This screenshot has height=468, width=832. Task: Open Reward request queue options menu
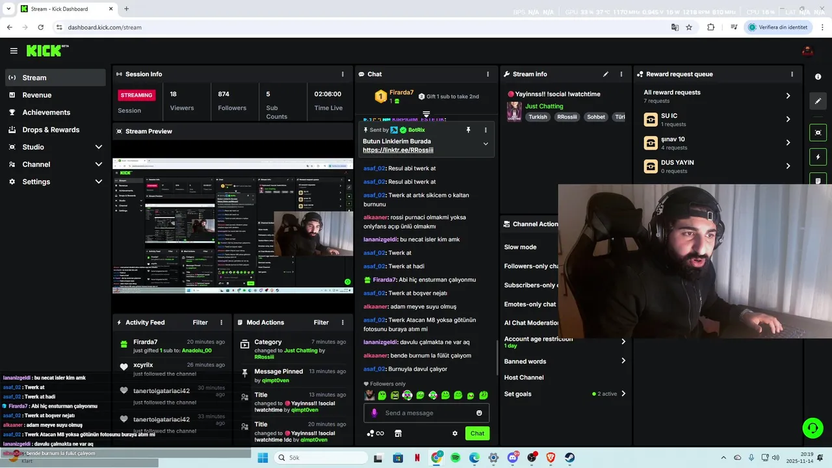coord(792,74)
